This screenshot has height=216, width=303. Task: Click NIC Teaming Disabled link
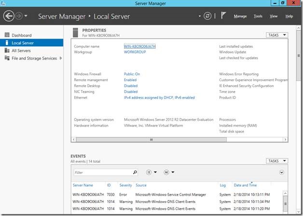(x=131, y=91)
